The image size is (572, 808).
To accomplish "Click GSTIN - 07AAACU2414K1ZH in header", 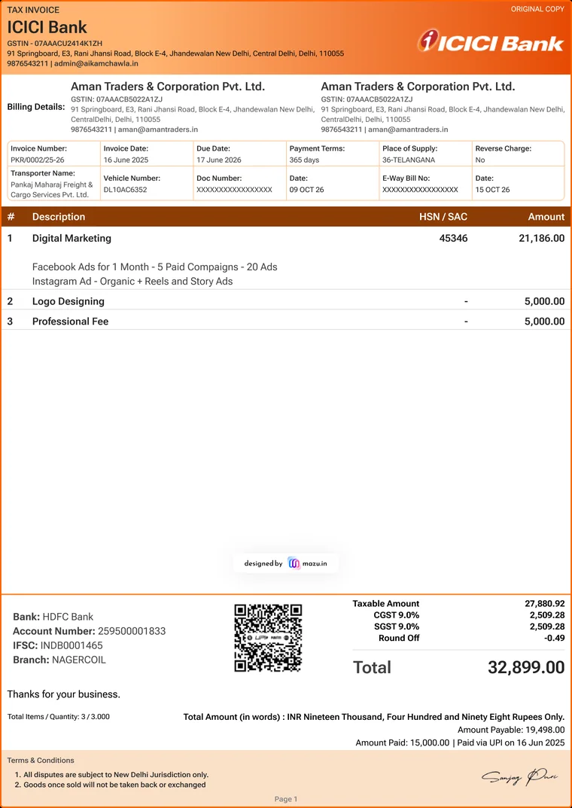I will (55, 43).
